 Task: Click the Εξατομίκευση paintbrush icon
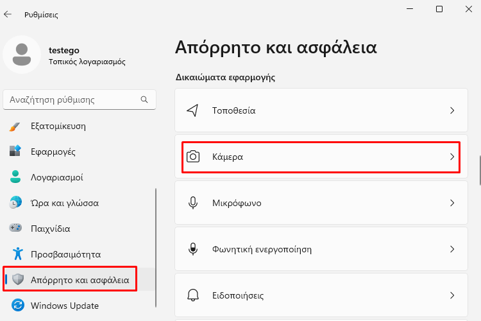click(15, 126)
